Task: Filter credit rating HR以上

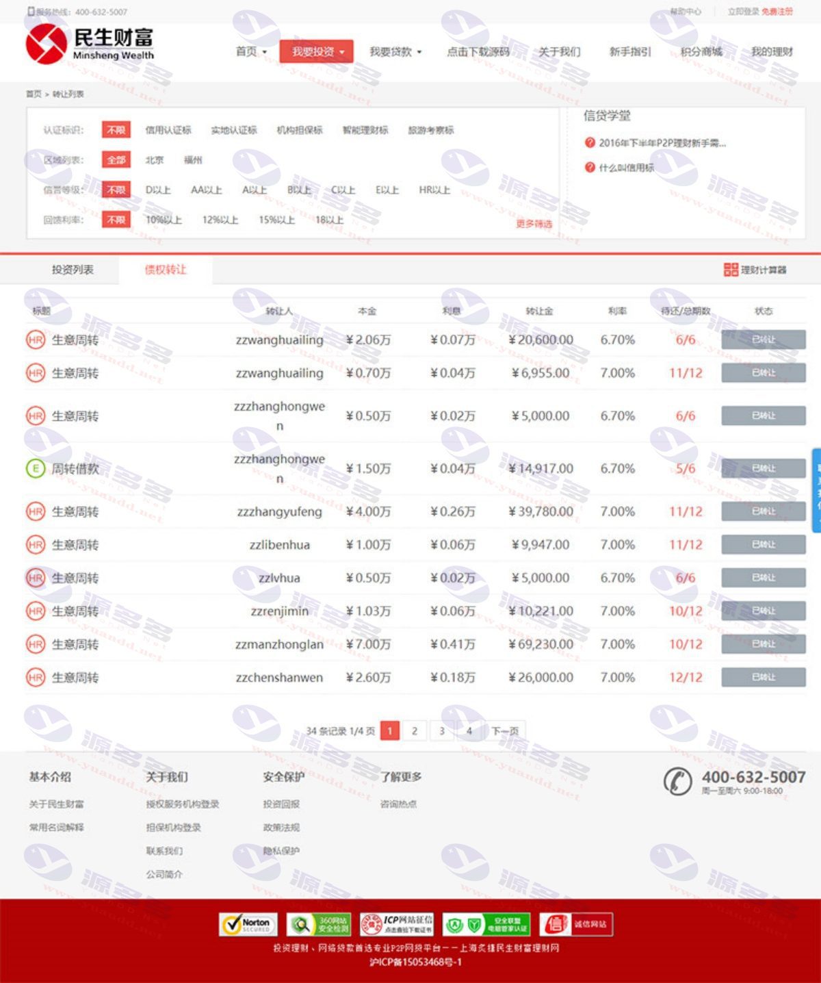Action: [x=434, y=190]
